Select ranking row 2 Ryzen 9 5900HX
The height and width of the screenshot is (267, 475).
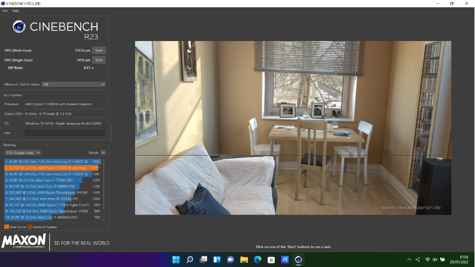coord(53,168)
